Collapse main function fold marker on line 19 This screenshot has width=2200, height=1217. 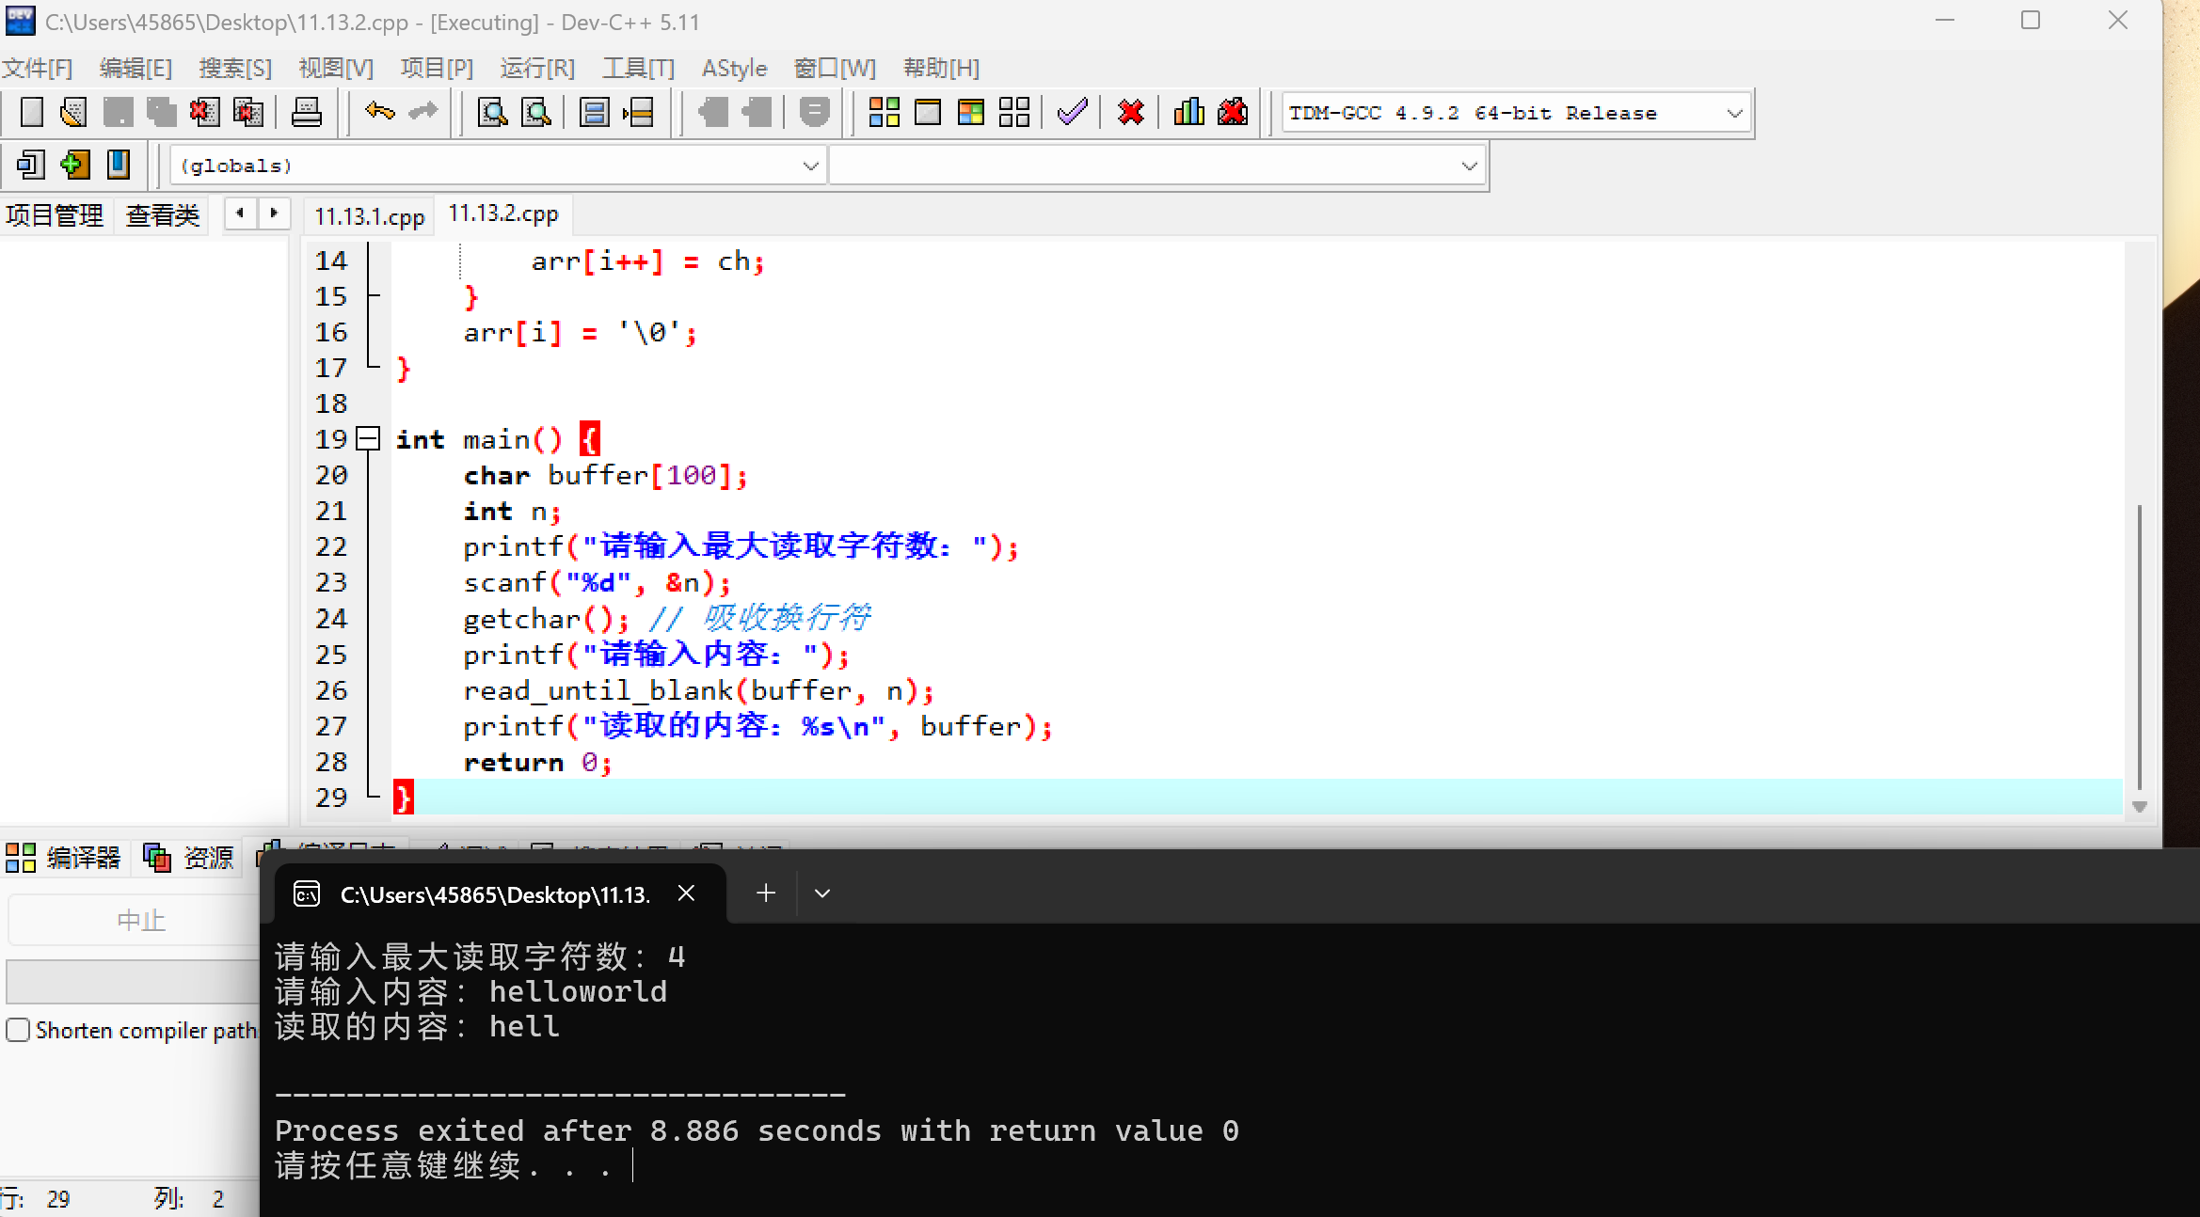pos(368,438)
